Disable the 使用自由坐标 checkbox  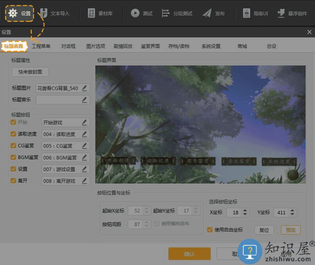click(210, 230)
